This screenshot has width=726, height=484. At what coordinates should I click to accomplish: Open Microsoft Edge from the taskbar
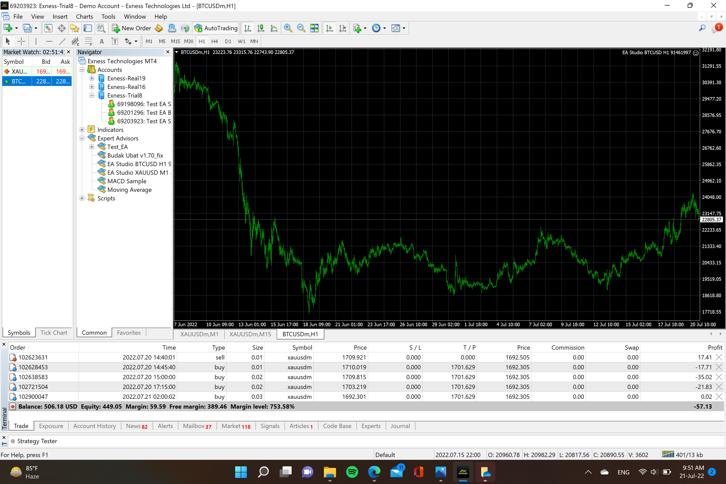coord(374,472)
